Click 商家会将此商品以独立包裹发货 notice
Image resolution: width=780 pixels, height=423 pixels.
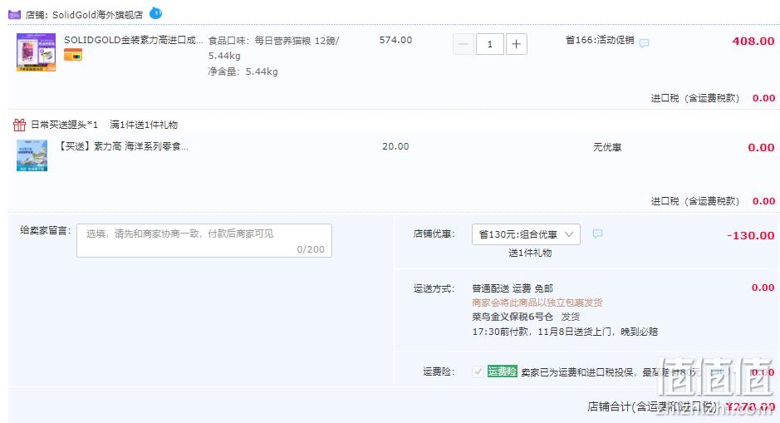click(537, 302)
